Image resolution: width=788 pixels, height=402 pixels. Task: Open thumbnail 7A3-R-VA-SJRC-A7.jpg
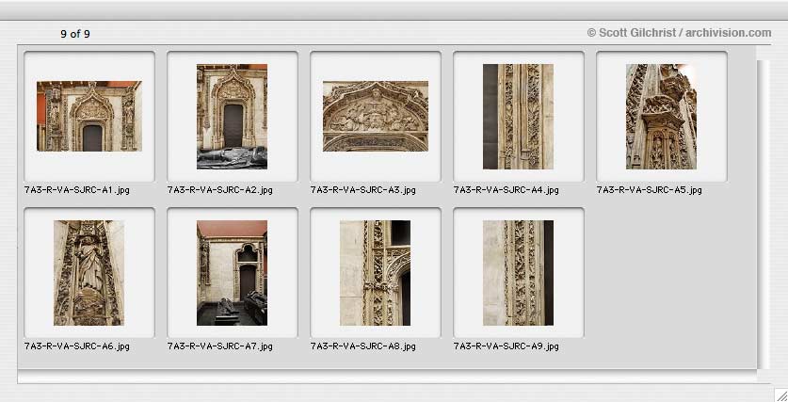pyautogui.click(x=233, y=273)
